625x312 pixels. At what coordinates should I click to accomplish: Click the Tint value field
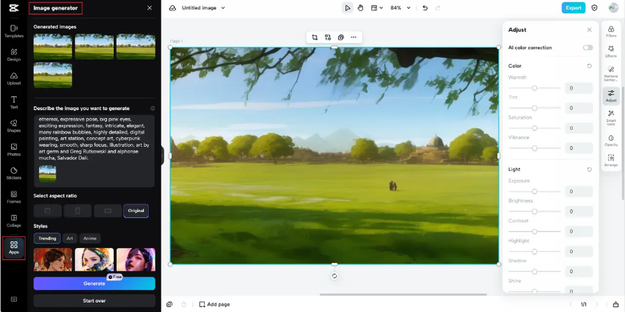tap(579, 108)
